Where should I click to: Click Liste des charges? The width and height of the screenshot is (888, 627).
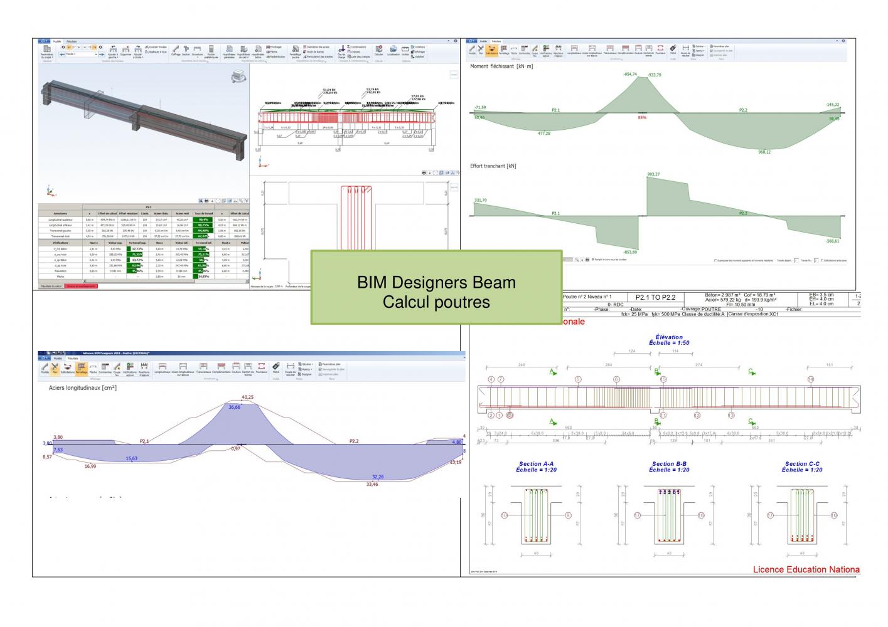[x=358, y=56]
